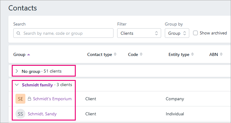Enable the Show archived checkbox
The width and height of the screenshot is (231, 123).
(195, 33)
